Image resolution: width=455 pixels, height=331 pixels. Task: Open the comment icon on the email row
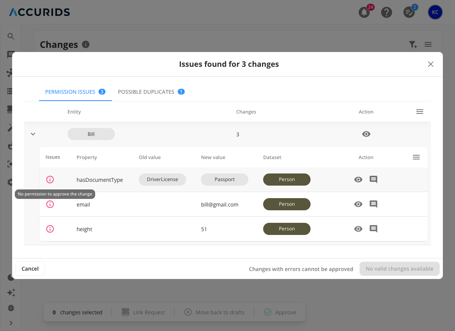tap(373, 204)
